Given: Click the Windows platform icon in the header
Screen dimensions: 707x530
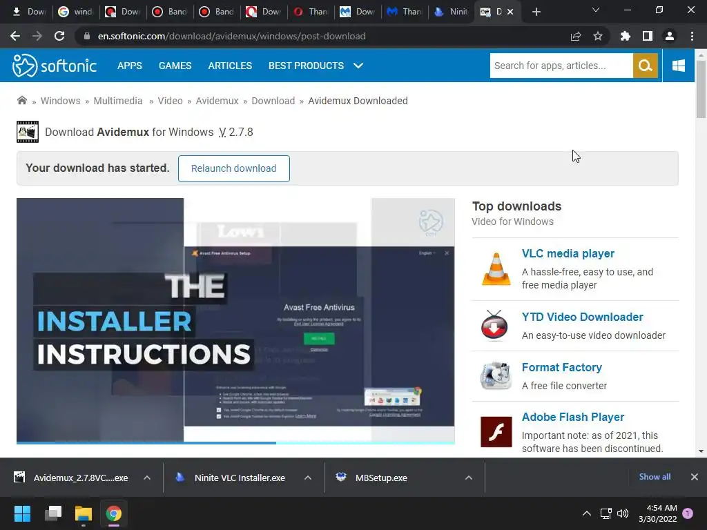Looking at the screenshot, I should coord(678,66).
